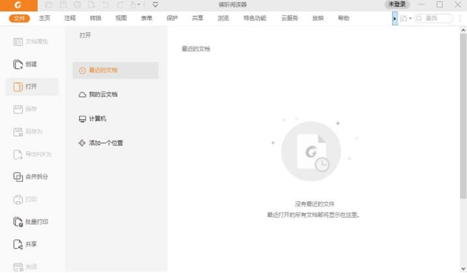Open the 转换 ribbon tab
Image resolution: width=467 pixels, height=273 pixels.
pos(96,18)
